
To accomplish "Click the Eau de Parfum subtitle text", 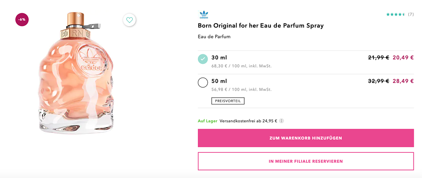I will [214, 37].
